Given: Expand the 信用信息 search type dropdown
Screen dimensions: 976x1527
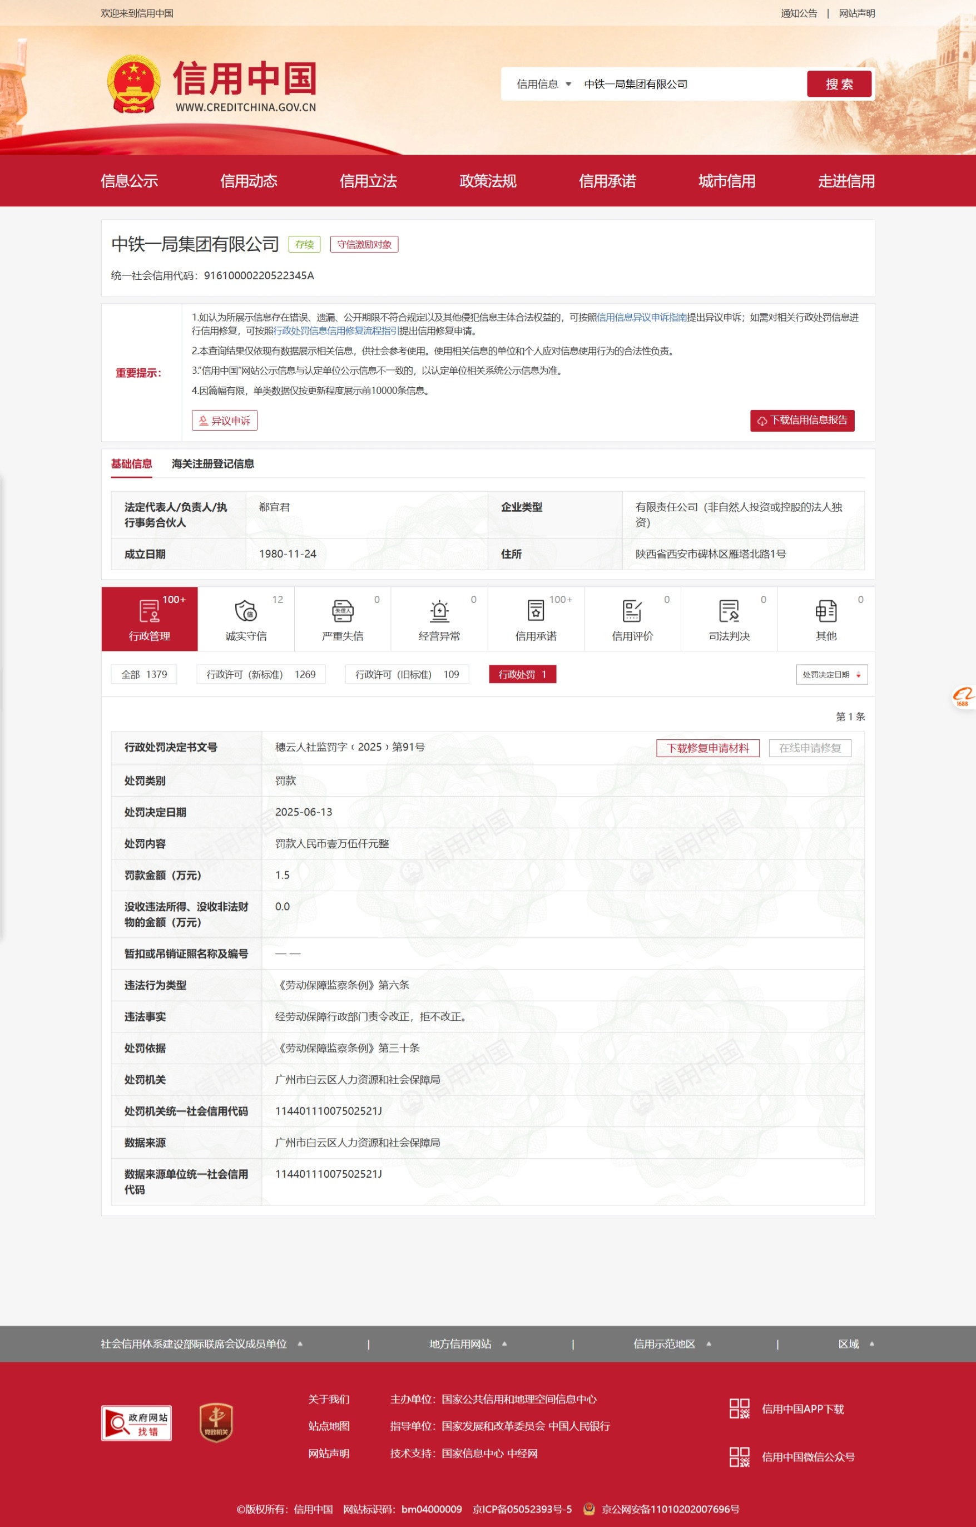Looking at the screenshot, I should (x=544, y=85).
